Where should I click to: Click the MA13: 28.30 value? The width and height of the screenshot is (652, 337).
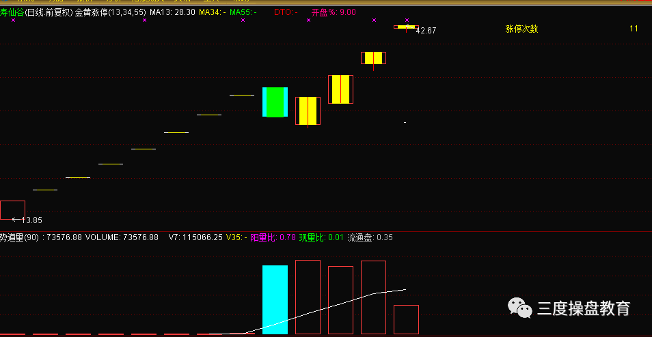pyautogui.click(x=172, y=12)
